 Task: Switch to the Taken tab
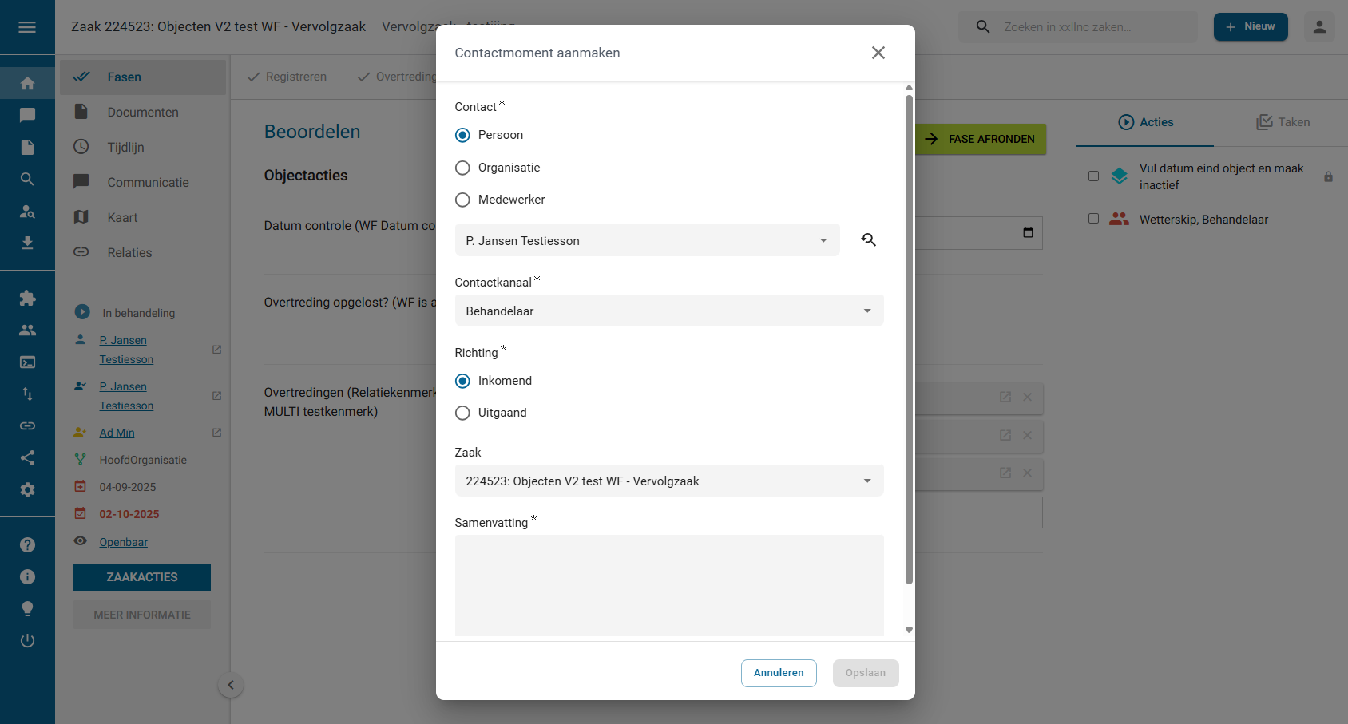pyautogui.click(x=1283, y=122)
